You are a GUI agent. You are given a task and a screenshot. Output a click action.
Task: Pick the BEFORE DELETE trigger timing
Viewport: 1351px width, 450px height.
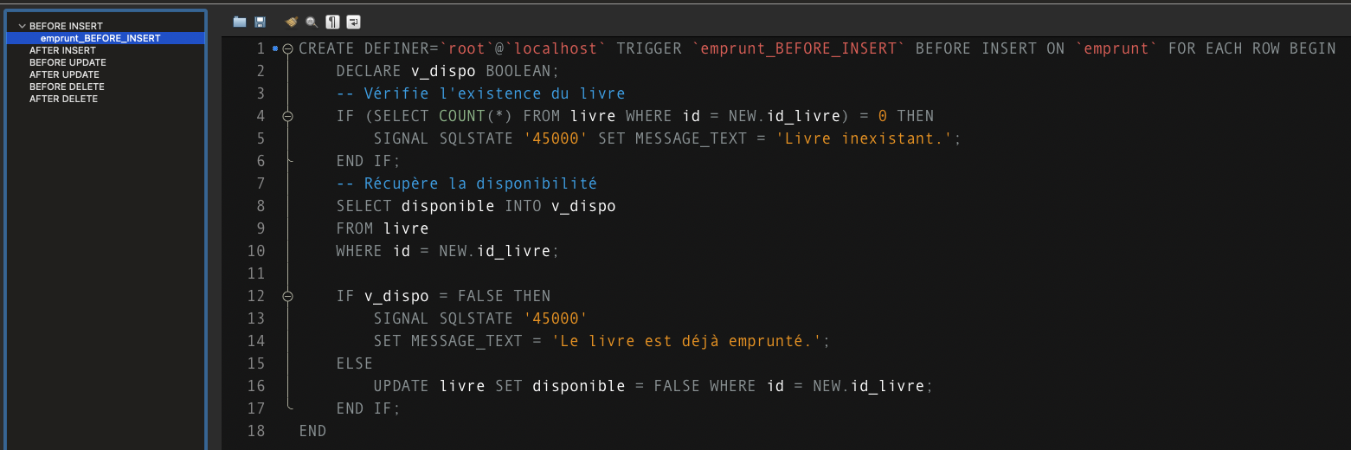click(67, 87)
